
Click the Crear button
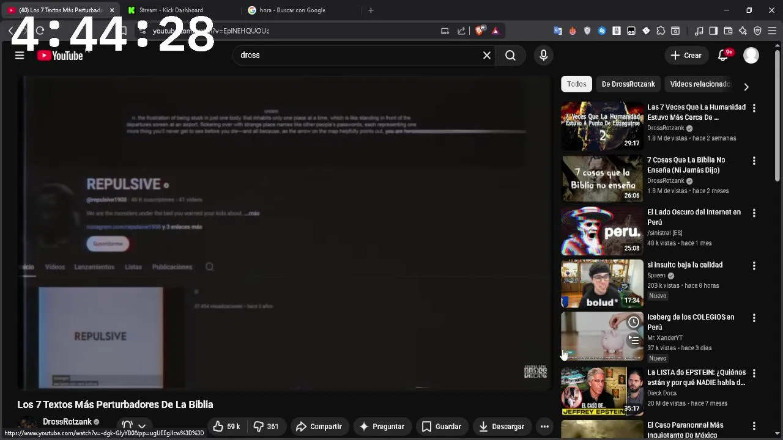point(686,56)
